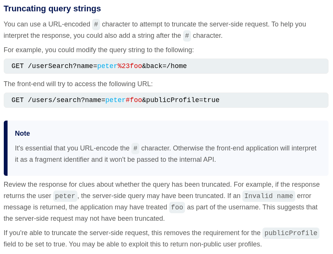Click the "For example, you could modify" sentence
333x254 pixels.
click(99, 50)
